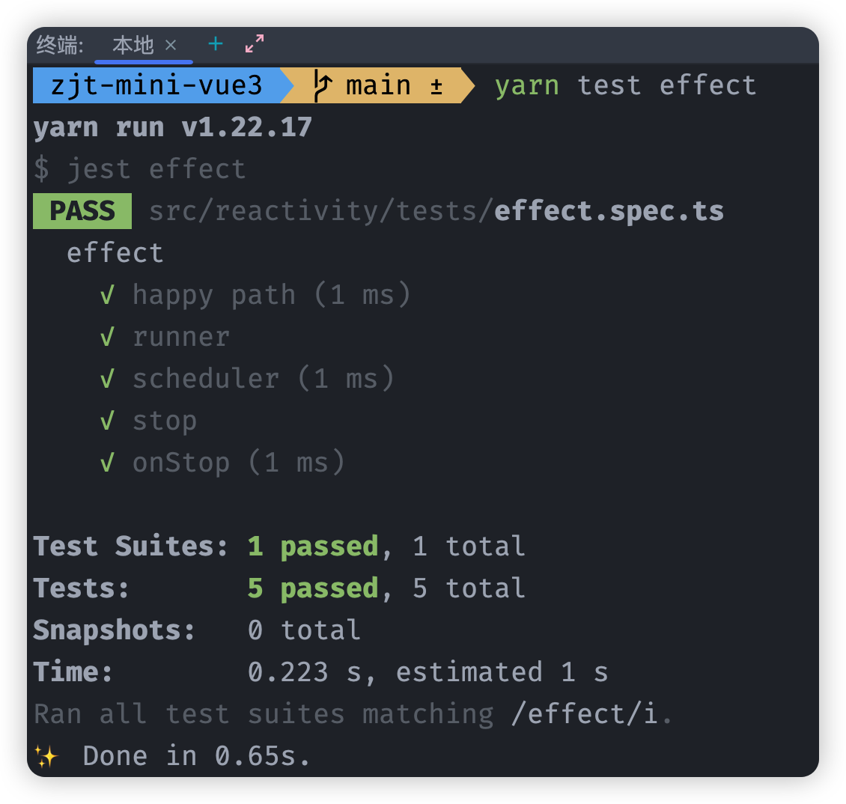846x804 pixels.
Task: Click the green PASS badge
Action: pos(82,211)
